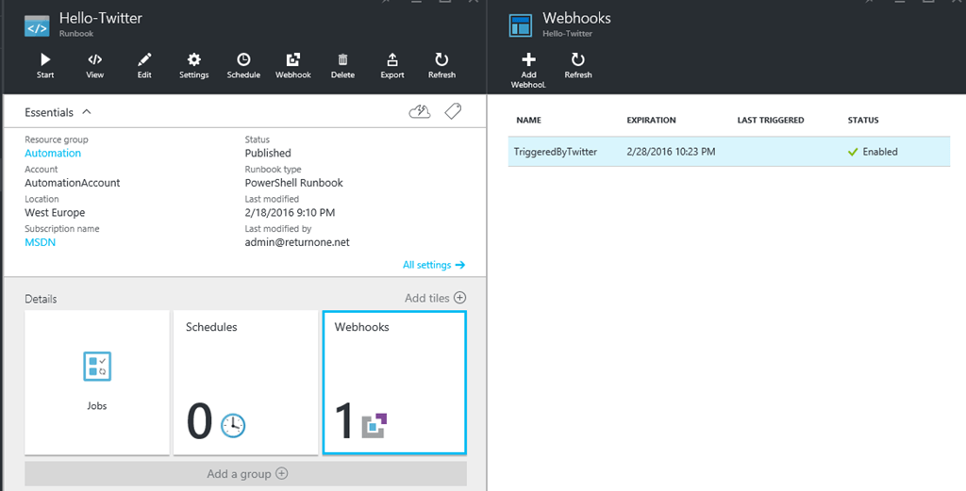Click the cloud quick start icon
Screen dimensions: 966x491
pyautogui.click(x=420, y=111)
